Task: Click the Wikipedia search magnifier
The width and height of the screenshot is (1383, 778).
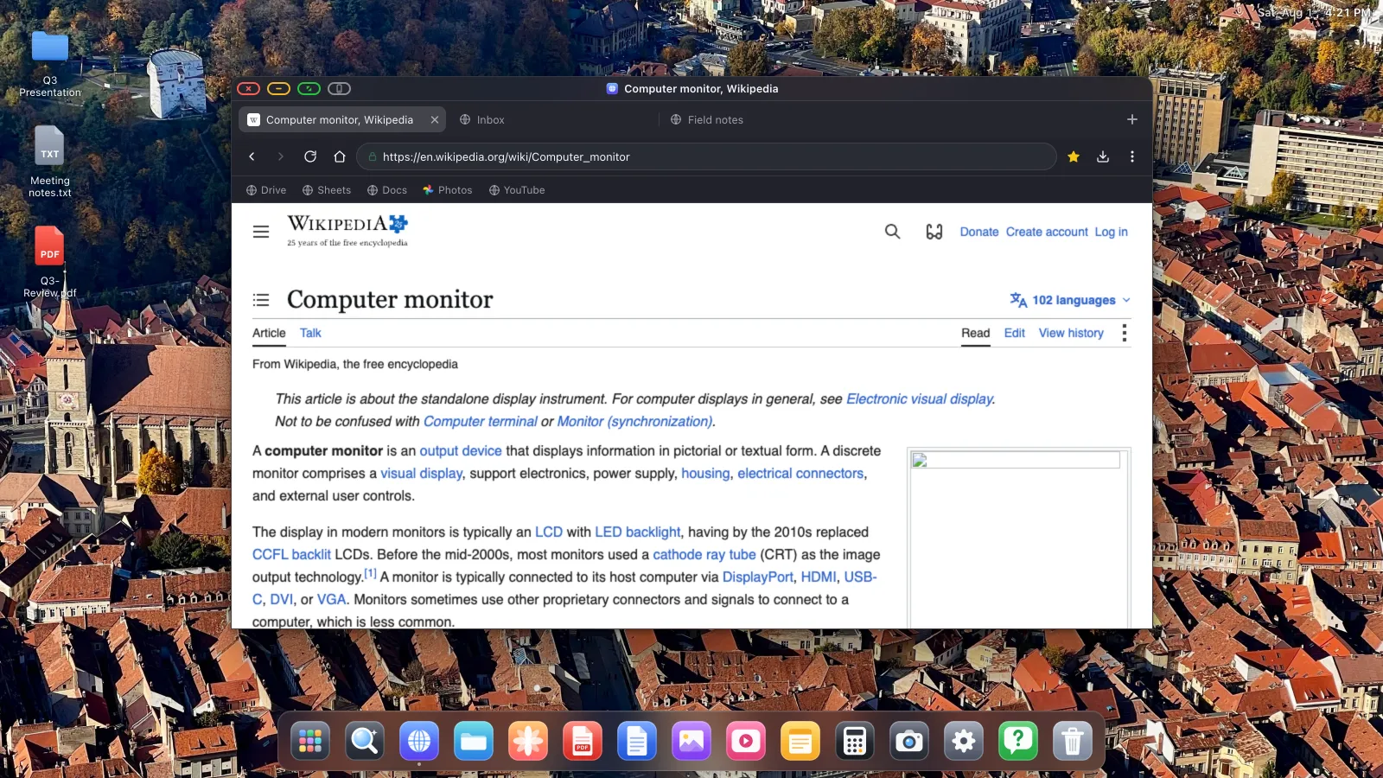Action: pyautogui.click(x=893, y=232)
